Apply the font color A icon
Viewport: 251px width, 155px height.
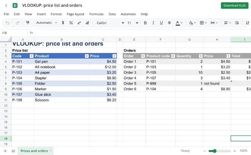178,23
